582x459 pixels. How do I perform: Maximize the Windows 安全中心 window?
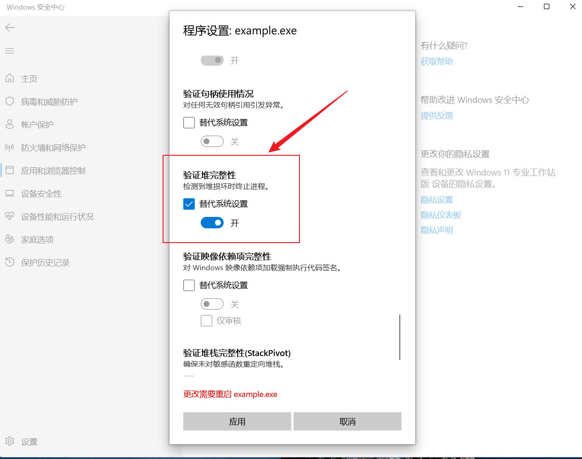click(547, 6)
